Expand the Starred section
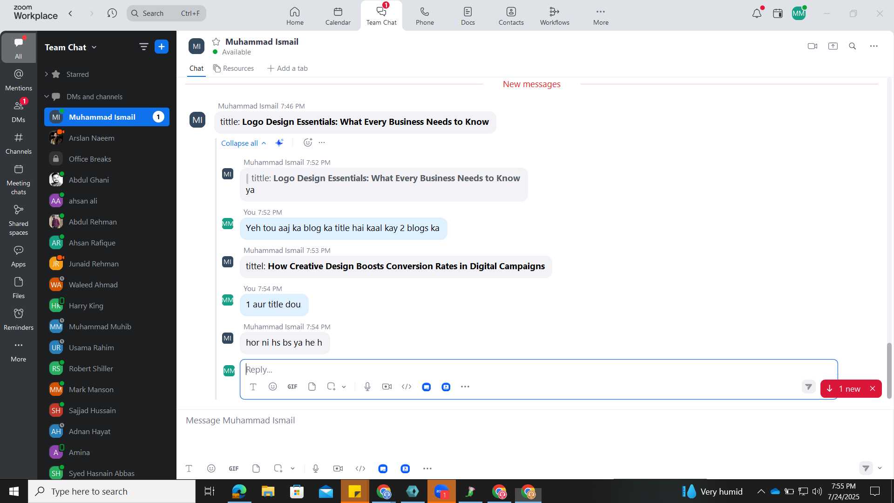 [46, 74]
